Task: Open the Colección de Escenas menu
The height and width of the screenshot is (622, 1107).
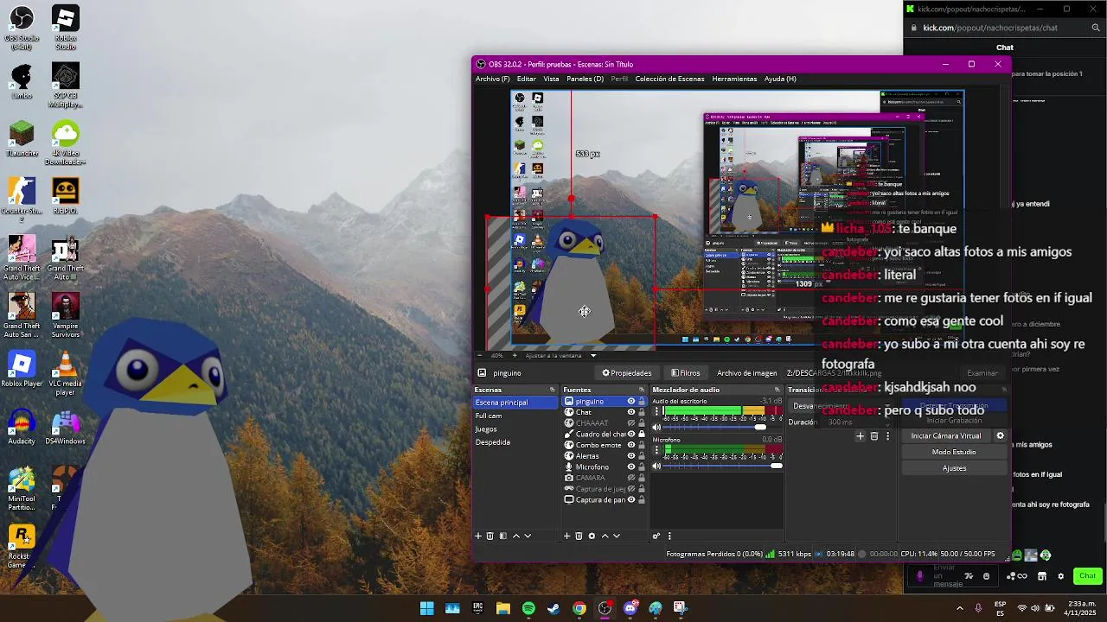Action: tap(669, 79)
